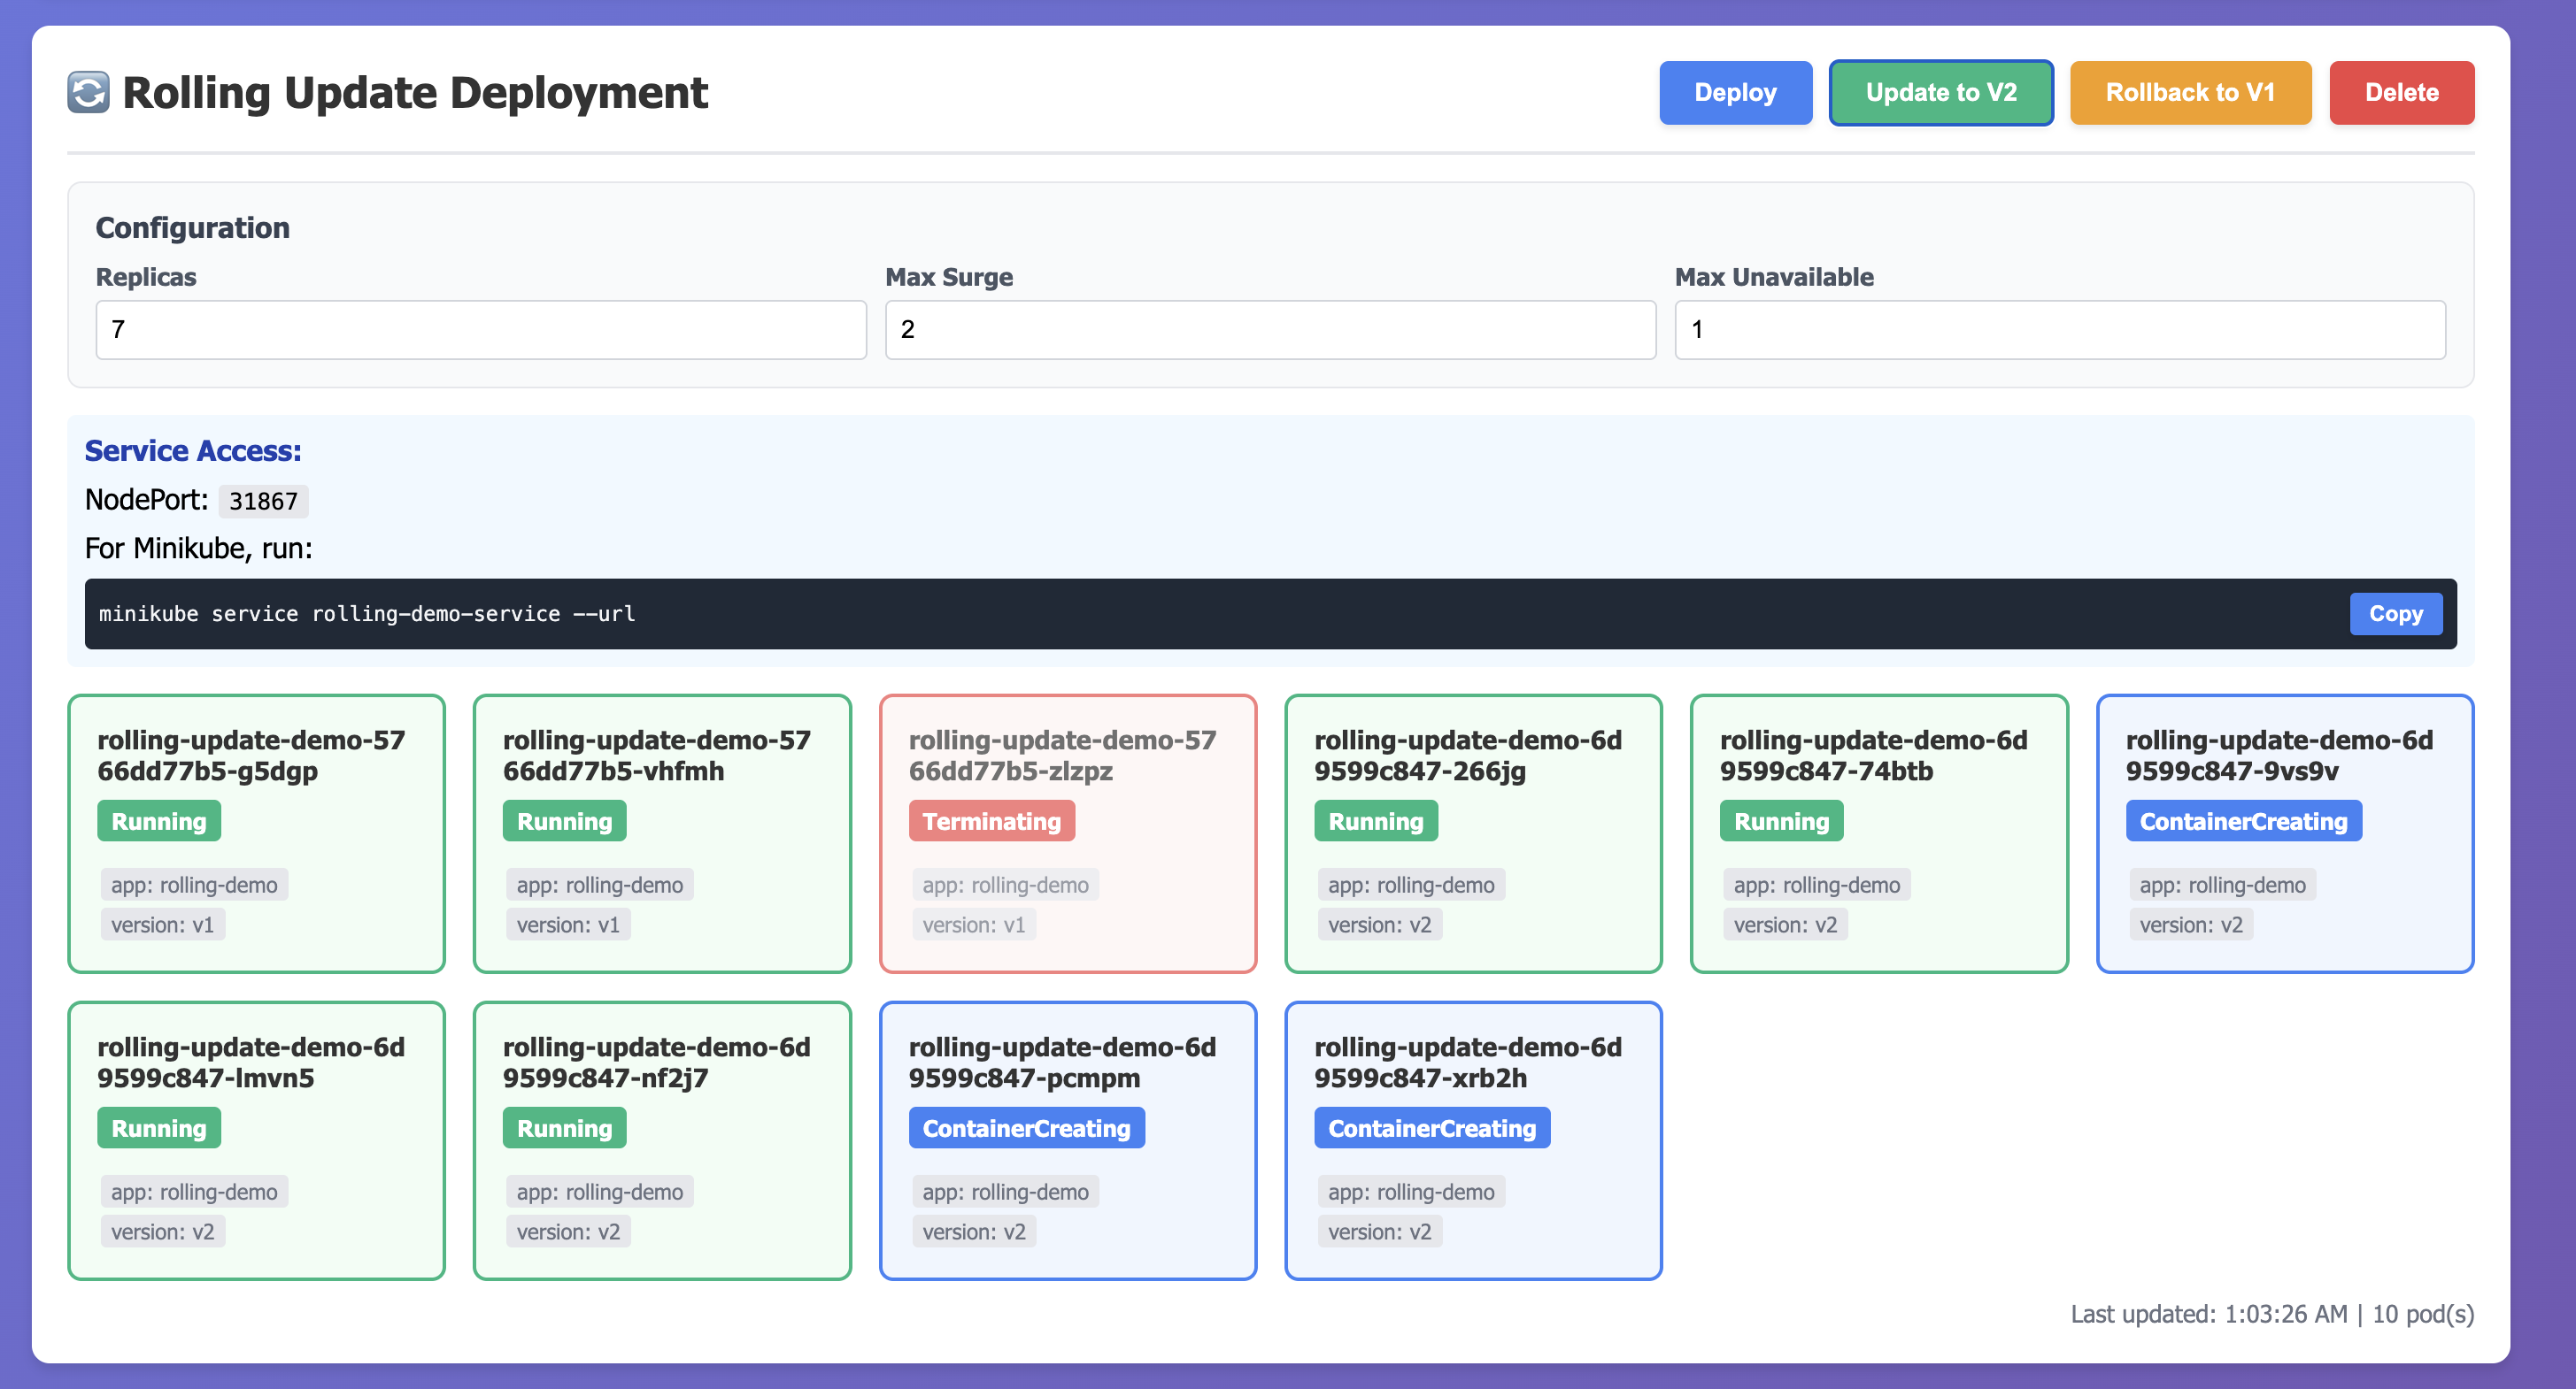The width and height of the screenshot is (2576, 1389).
Task: Click inside the Replicas input field
Action: click(480, 330)
